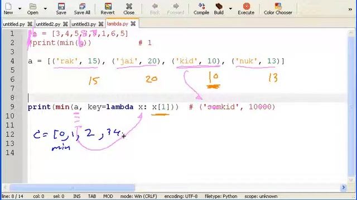Image resolution: width=357 pixels, height=200 pixels.
Task: Switch to the untitled2.py tab
Action: pos(48,24)
